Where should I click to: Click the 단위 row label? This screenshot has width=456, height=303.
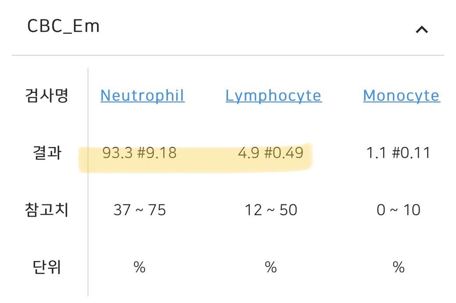pyautogui.click(x=46, y=267)
